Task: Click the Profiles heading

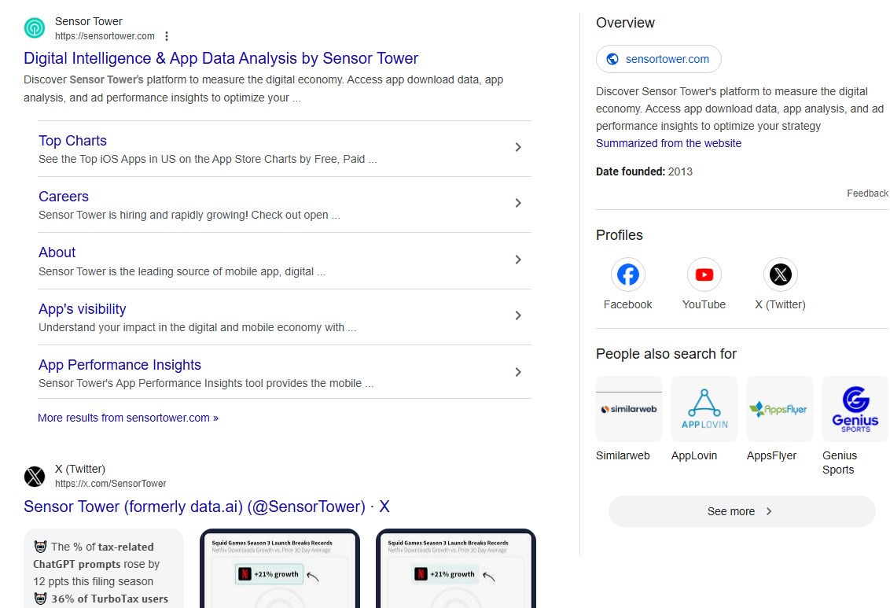Action: 620,235
